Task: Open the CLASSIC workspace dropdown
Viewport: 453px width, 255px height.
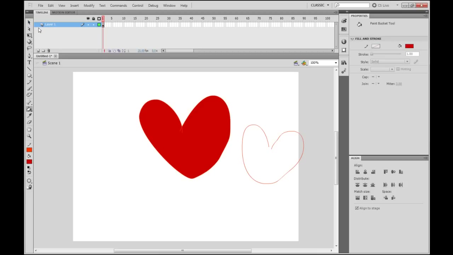Action: [x=320, y=5]
